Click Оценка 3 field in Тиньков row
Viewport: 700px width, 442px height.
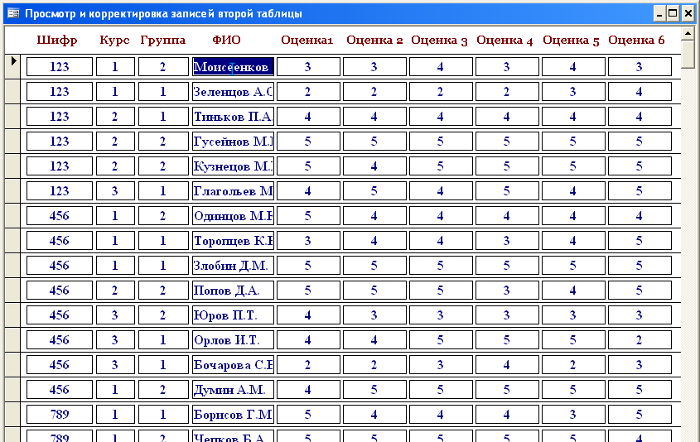(x=441, y=117)
